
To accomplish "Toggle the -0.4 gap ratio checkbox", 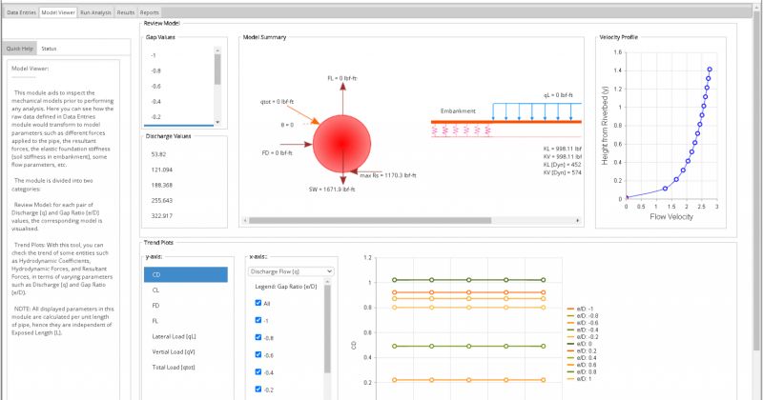I will tap(258, 371).
